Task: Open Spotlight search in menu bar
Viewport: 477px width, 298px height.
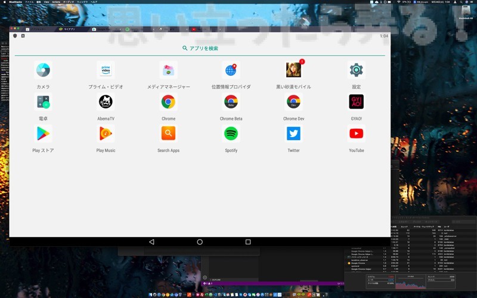Action: 461,2
